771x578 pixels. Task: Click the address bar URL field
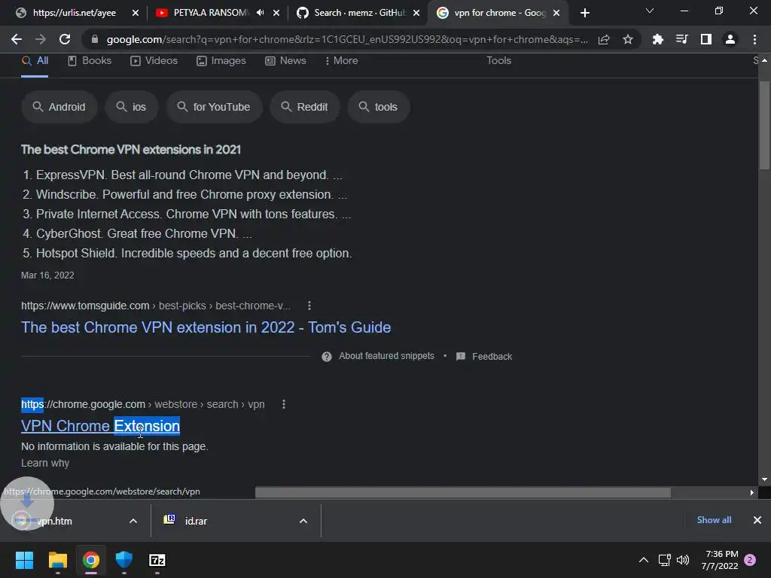click(346, 39)
